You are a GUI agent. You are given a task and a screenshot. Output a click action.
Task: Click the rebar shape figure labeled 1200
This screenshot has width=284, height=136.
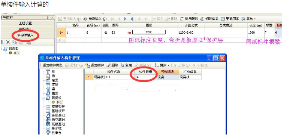click(x=149, y=33)
